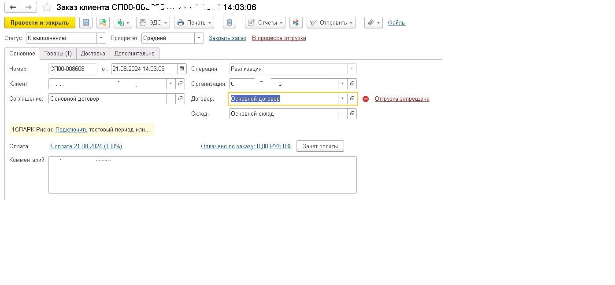Viewport: 615px width, 285px height.
Task: Click the back navigation arrow
Action: click(13, 7)
